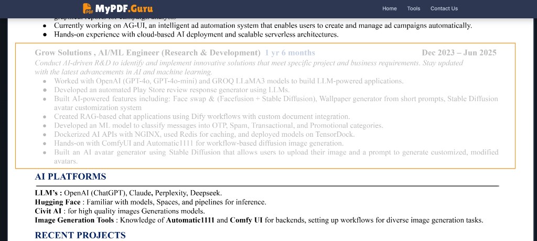
Task: Click the bullet 'Currently working on AG-UI'
Action: pyautogui.click(x=263, y=25)
